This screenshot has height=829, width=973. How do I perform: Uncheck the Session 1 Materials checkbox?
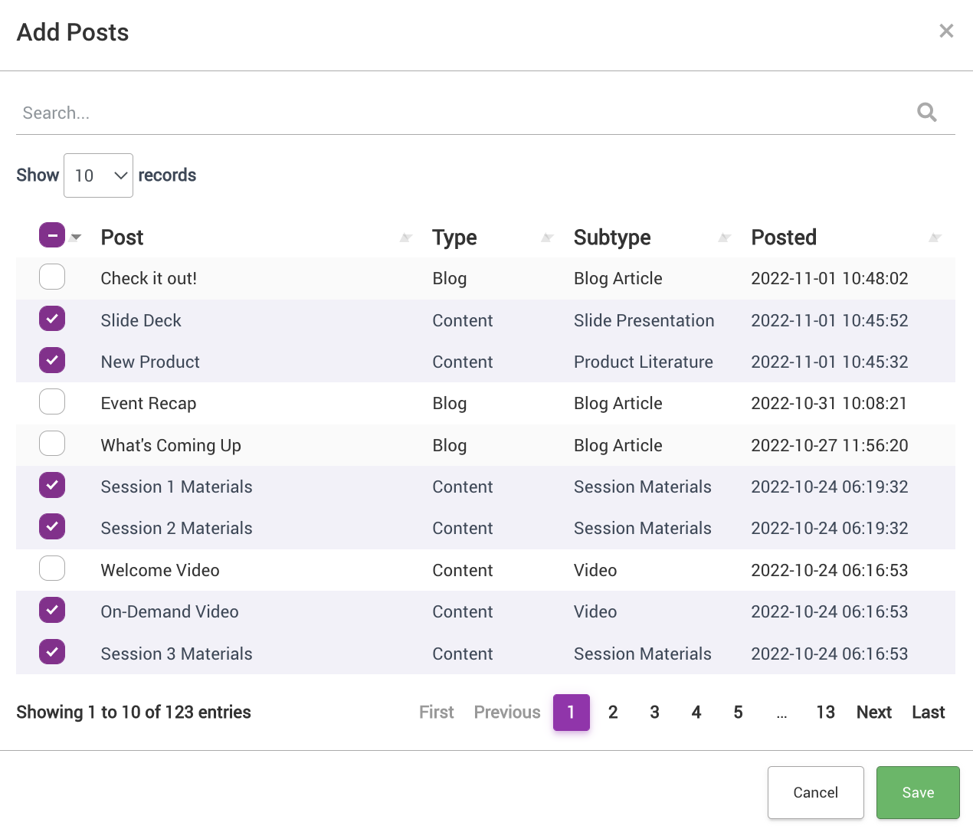[52, 485]
